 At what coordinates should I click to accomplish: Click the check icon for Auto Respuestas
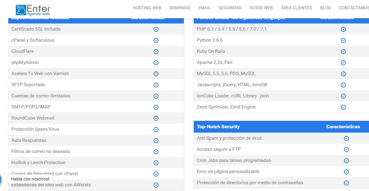[x=156, y=141]
